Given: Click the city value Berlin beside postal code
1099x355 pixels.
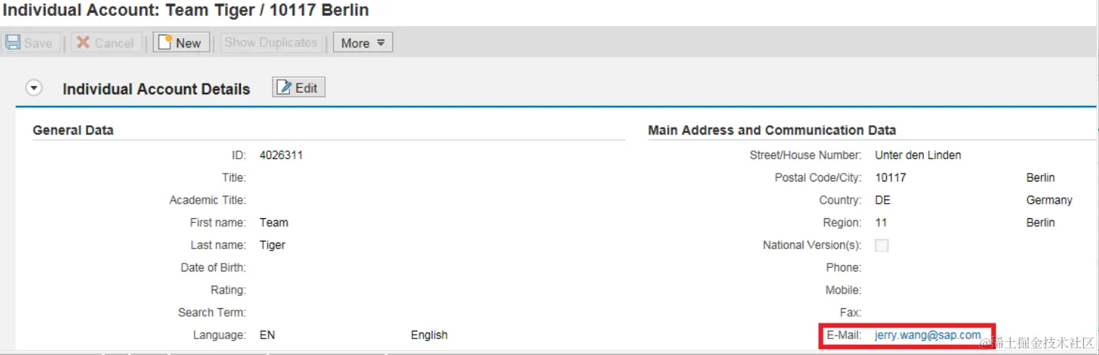Looking at the screenshot, I should (1041, 177).
